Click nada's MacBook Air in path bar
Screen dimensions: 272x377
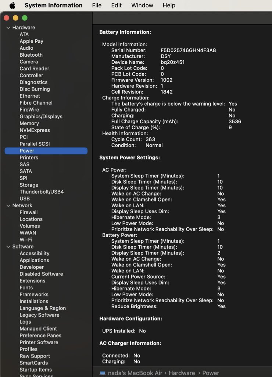click(x=135, y=373)
